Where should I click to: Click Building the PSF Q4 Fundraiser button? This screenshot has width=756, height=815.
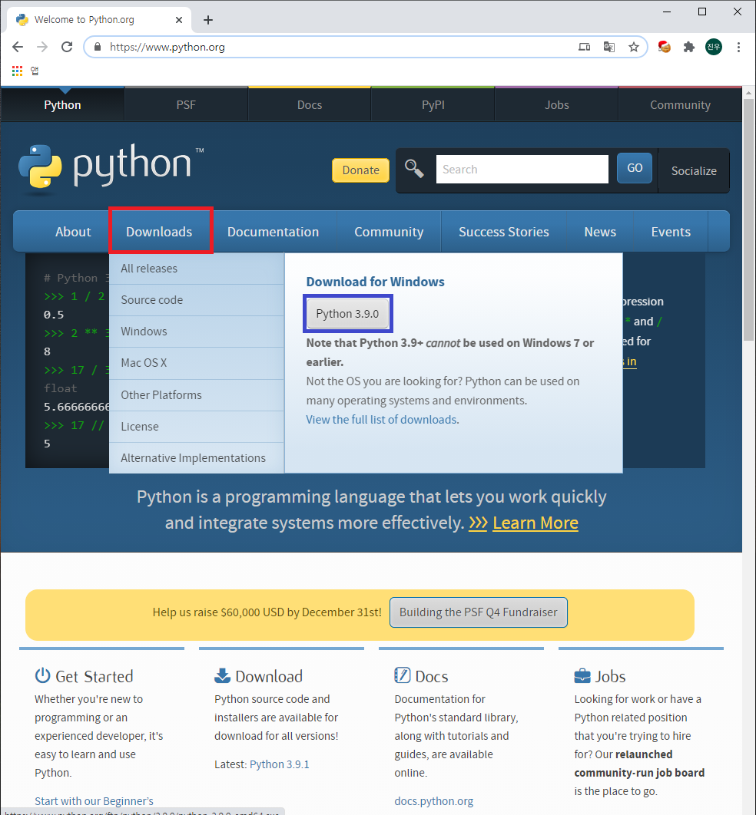tap(478, 612)
